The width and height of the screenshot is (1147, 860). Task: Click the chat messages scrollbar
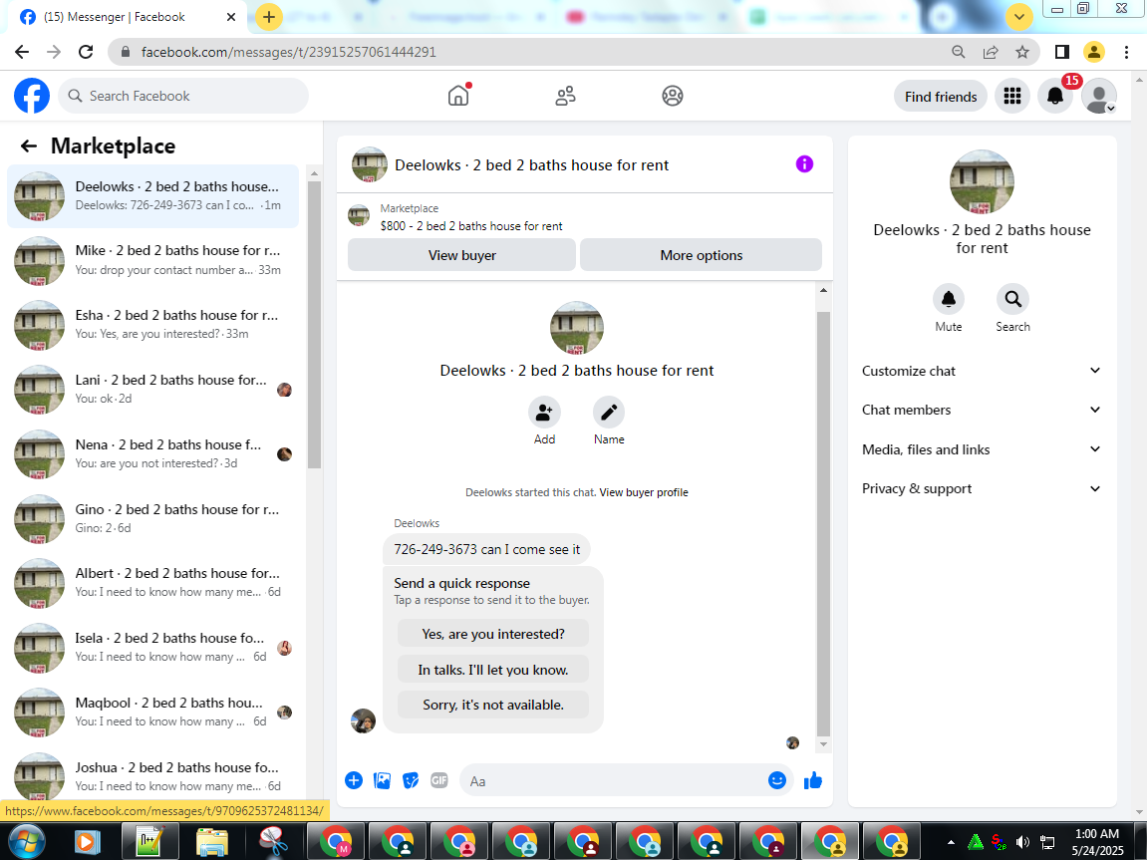point(823,523)
